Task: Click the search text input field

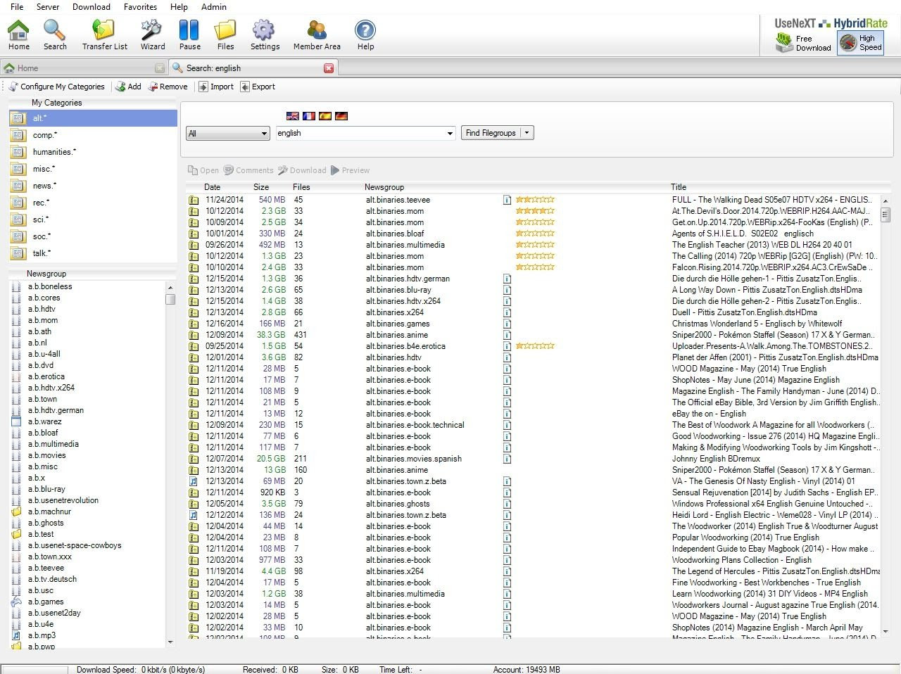Action: [x=360, y=134]
